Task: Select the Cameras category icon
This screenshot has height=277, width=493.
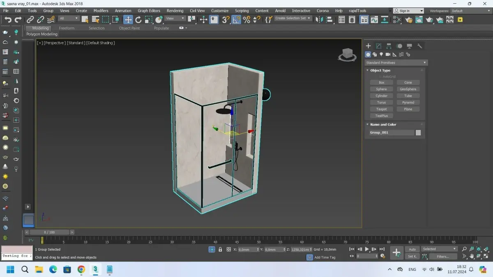Action: (388, 54)
